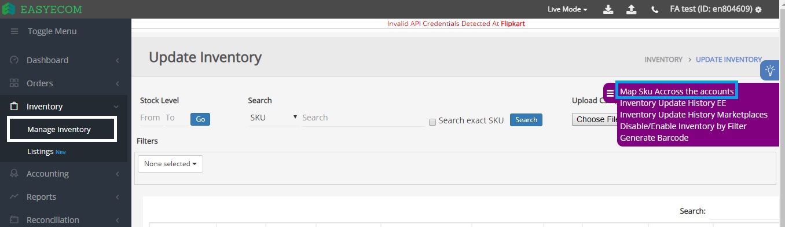
Task: Click the EasyEcom logo icon
Action: click(9, 9)
